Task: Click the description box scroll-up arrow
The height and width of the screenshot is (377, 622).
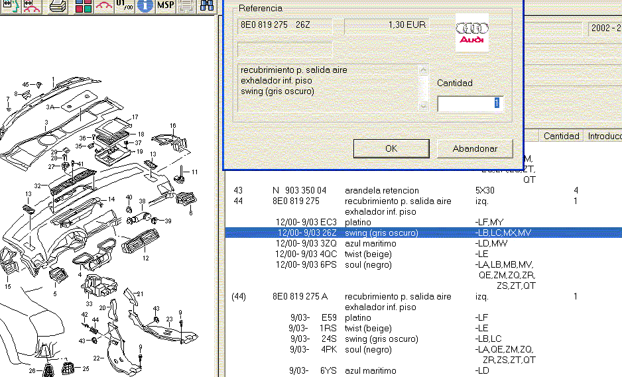Action: pyautogui.click(x=423, y=70)
